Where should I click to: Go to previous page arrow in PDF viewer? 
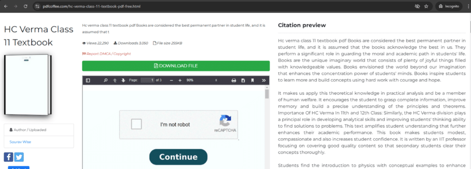115,80
